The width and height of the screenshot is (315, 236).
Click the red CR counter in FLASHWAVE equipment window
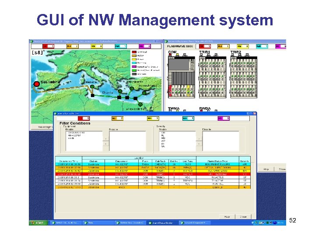click(205, 46)
